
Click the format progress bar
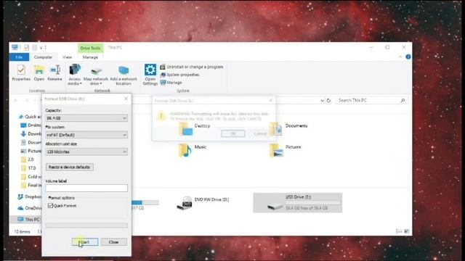[x=86, y=225]
